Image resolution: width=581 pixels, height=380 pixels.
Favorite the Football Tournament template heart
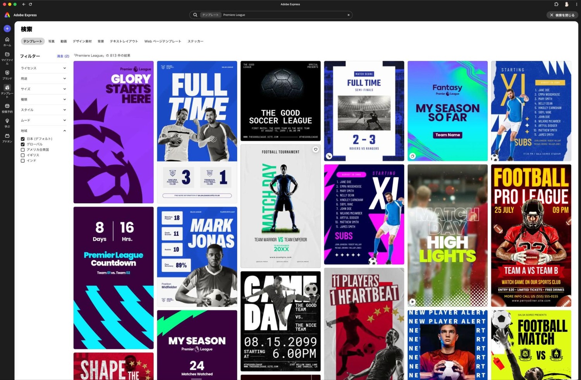[316, 149]
